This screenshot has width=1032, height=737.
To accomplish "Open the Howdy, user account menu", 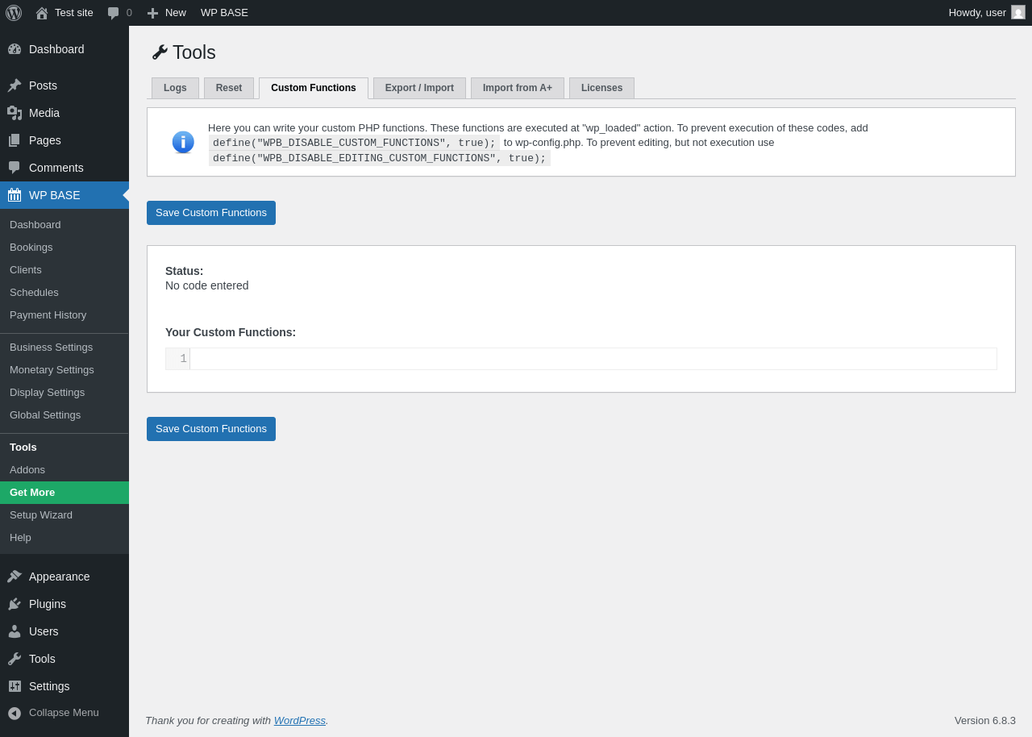I will 977,13.
